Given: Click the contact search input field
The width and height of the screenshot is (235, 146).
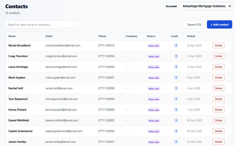Looking at the screenshot, I should 42,24.
